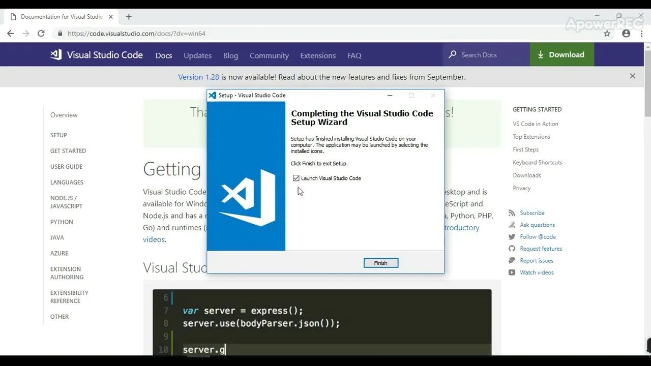Click the Watch videos link

(537, 272)
